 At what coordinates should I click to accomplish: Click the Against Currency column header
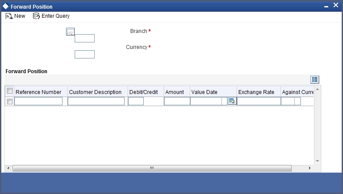[298, 92]
